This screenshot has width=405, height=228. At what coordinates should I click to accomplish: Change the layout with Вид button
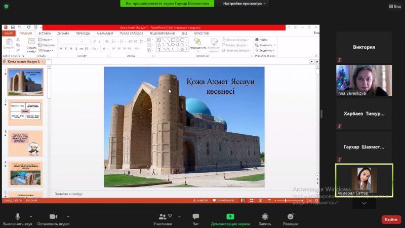click(x=395, y=6)
